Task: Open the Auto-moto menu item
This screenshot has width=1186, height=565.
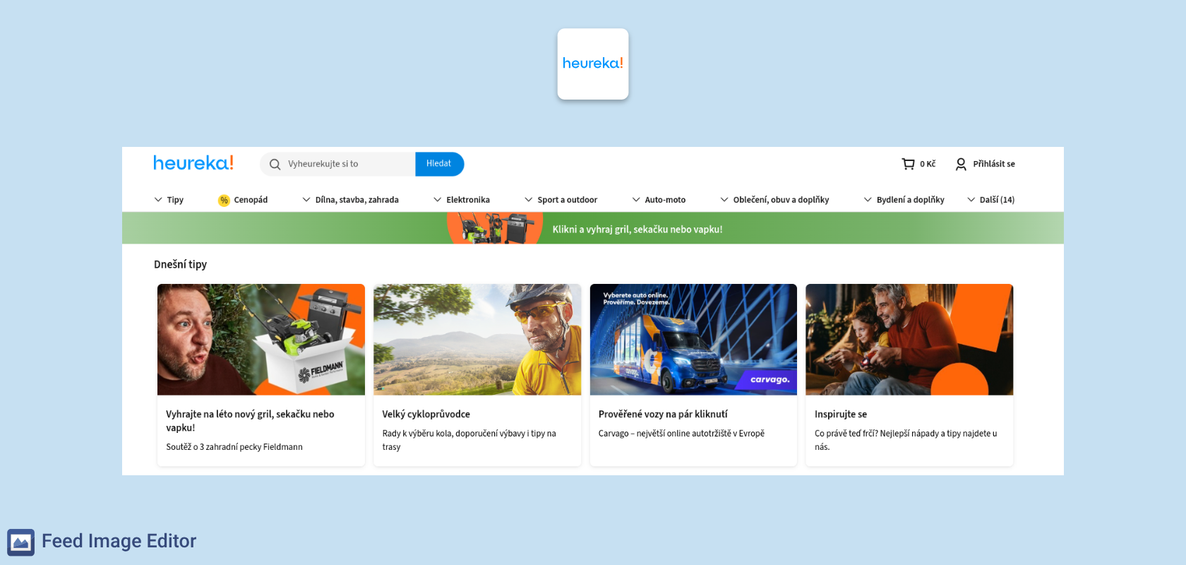Action: pyautogui.click(x=659, y=200)
